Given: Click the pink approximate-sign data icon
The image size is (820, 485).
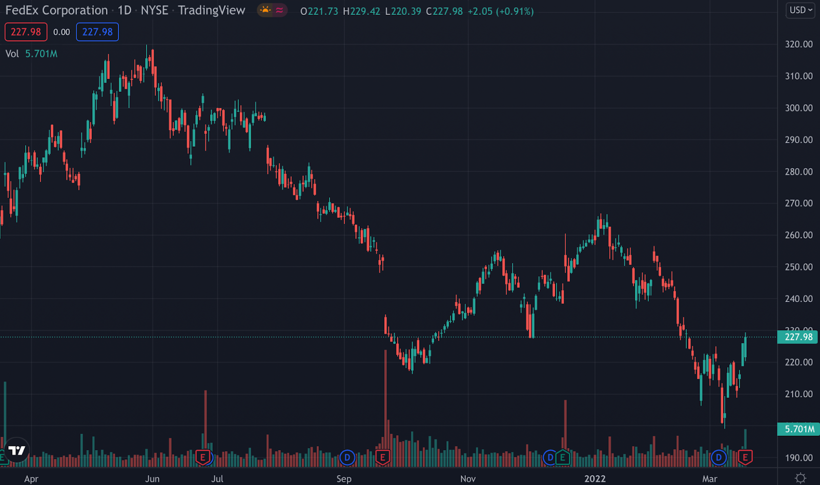Looking at the screenshot, I should click(x=279, y=10).
